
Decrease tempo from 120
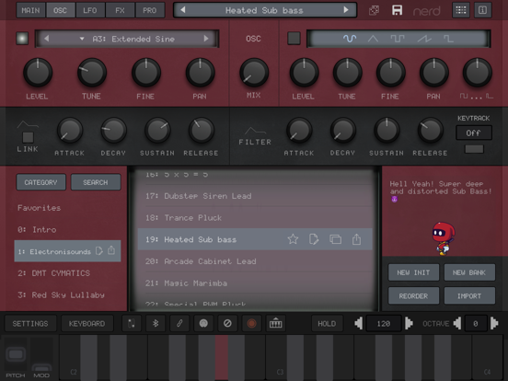point(359,323)
